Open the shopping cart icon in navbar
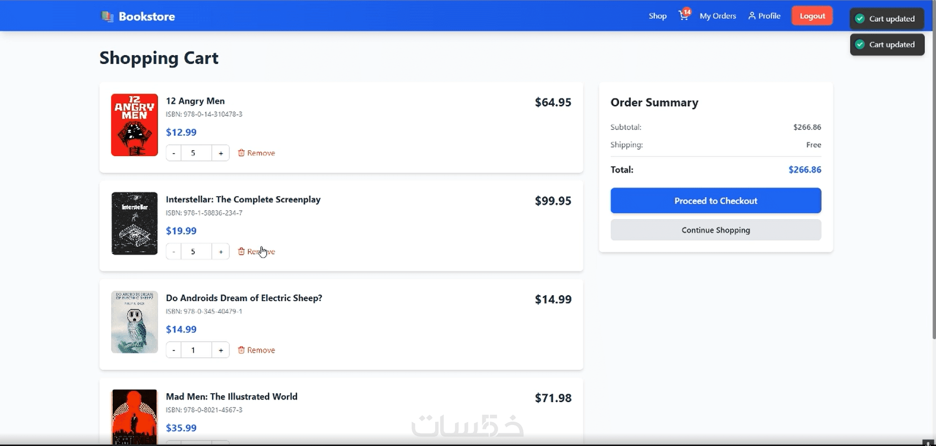 point(683,16)
